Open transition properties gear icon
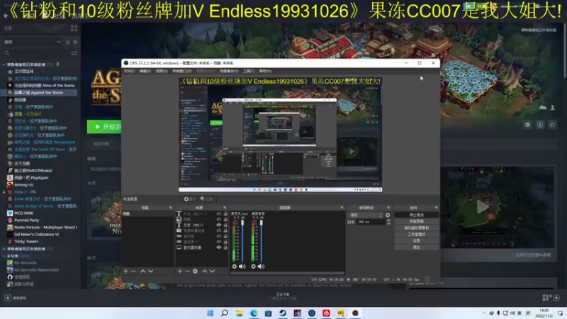Image resolution: width=567 pixels, height=319 pixels. 388,215
